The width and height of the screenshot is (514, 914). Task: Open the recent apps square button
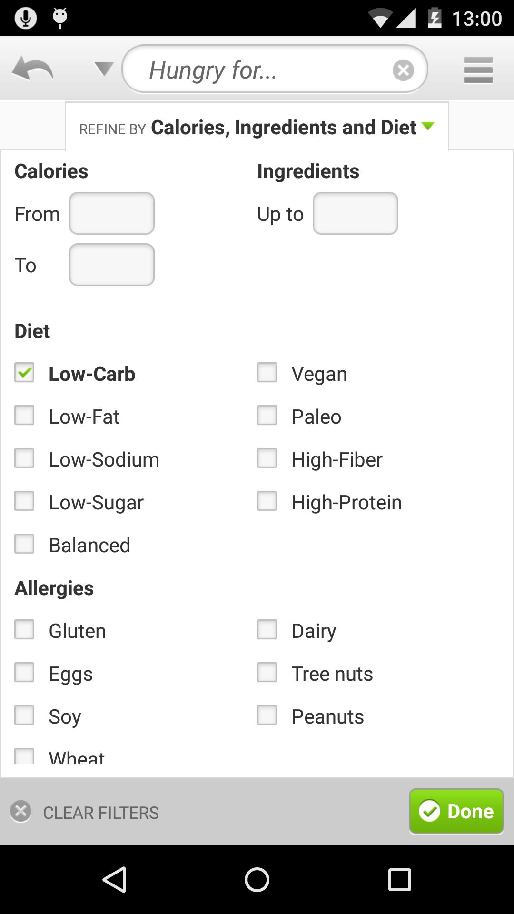(400, 879)
